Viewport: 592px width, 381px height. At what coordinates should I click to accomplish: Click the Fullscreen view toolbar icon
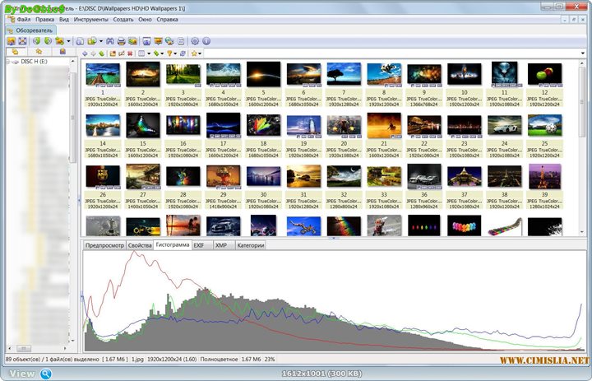click(x=146, y=40)
